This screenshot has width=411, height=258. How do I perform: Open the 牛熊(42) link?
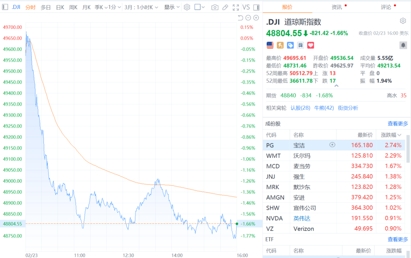324,108
